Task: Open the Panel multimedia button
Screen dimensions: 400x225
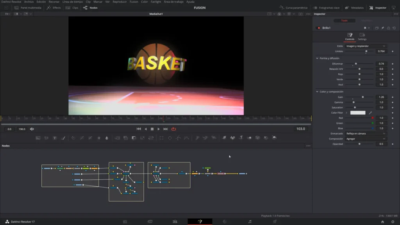Action: pos(28,8)
